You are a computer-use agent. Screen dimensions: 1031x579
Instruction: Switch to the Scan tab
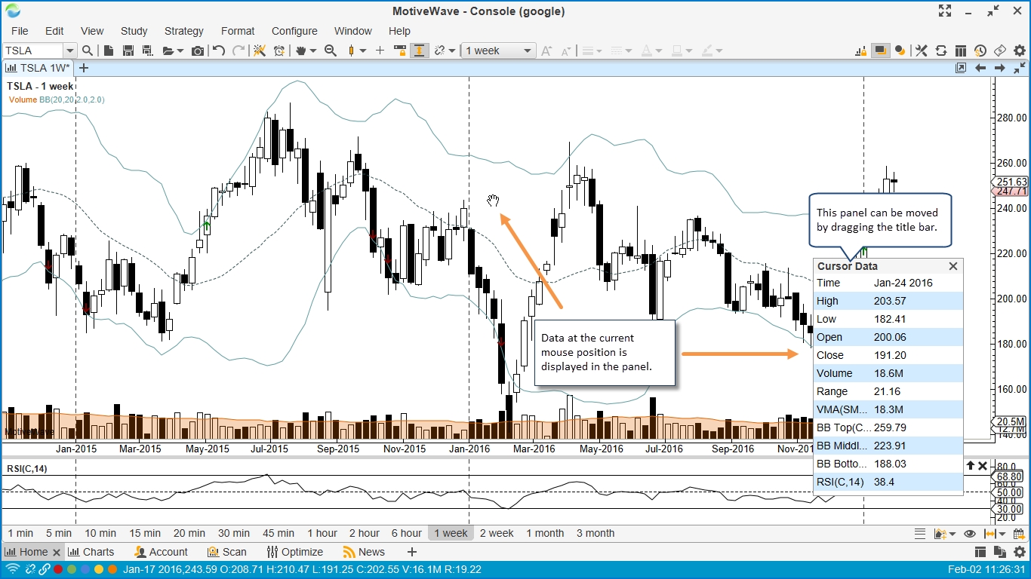(227, 552)
